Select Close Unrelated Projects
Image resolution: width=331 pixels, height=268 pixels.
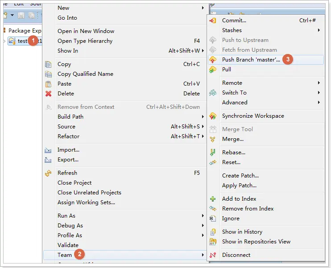[x=125, y=193]
